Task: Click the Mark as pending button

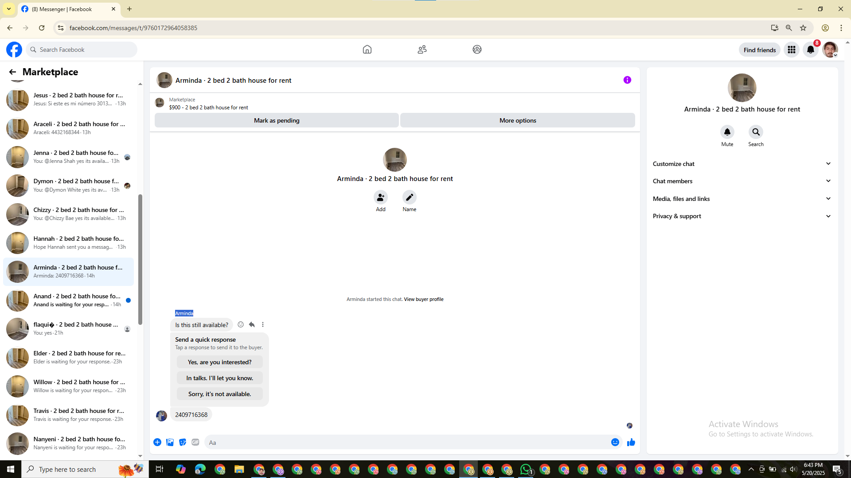Action: [x=277, y=120]
